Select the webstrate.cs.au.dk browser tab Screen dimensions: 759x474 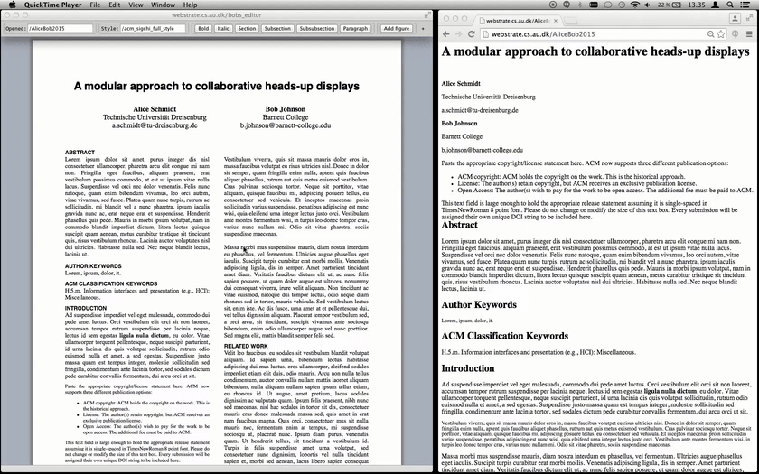click(x=517, y=21)
